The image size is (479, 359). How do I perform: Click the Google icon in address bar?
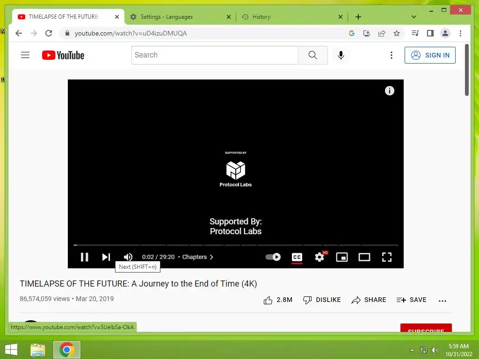pyautogui.click(x=352, y=33)
